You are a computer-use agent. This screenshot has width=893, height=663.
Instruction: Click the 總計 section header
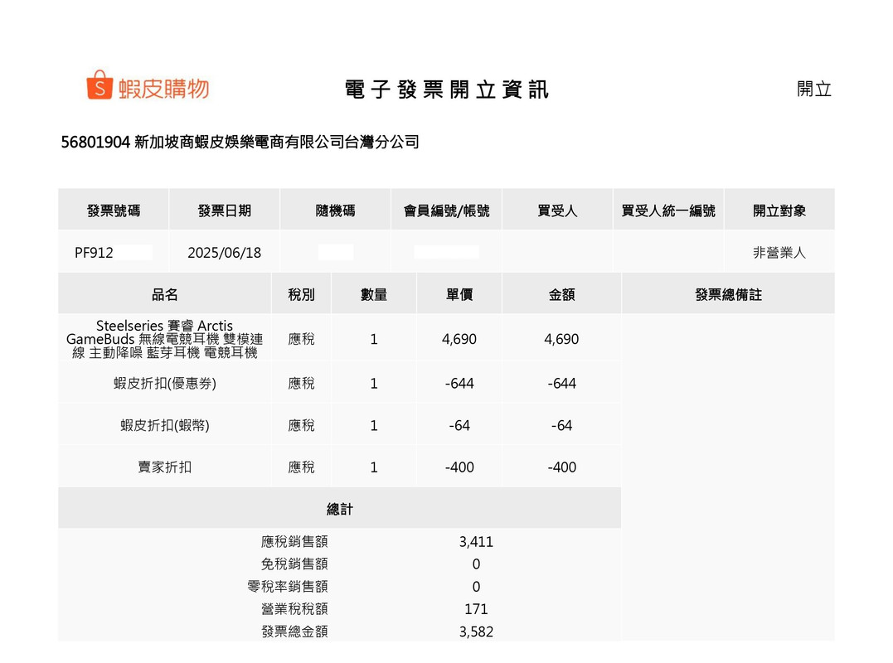pyautogui.click(x=339, y=509)
